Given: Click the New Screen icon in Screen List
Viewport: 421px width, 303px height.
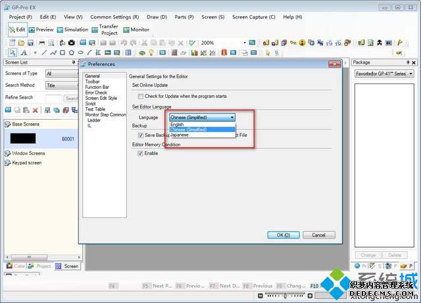Looking at the screenshot, I should (8, 110).
